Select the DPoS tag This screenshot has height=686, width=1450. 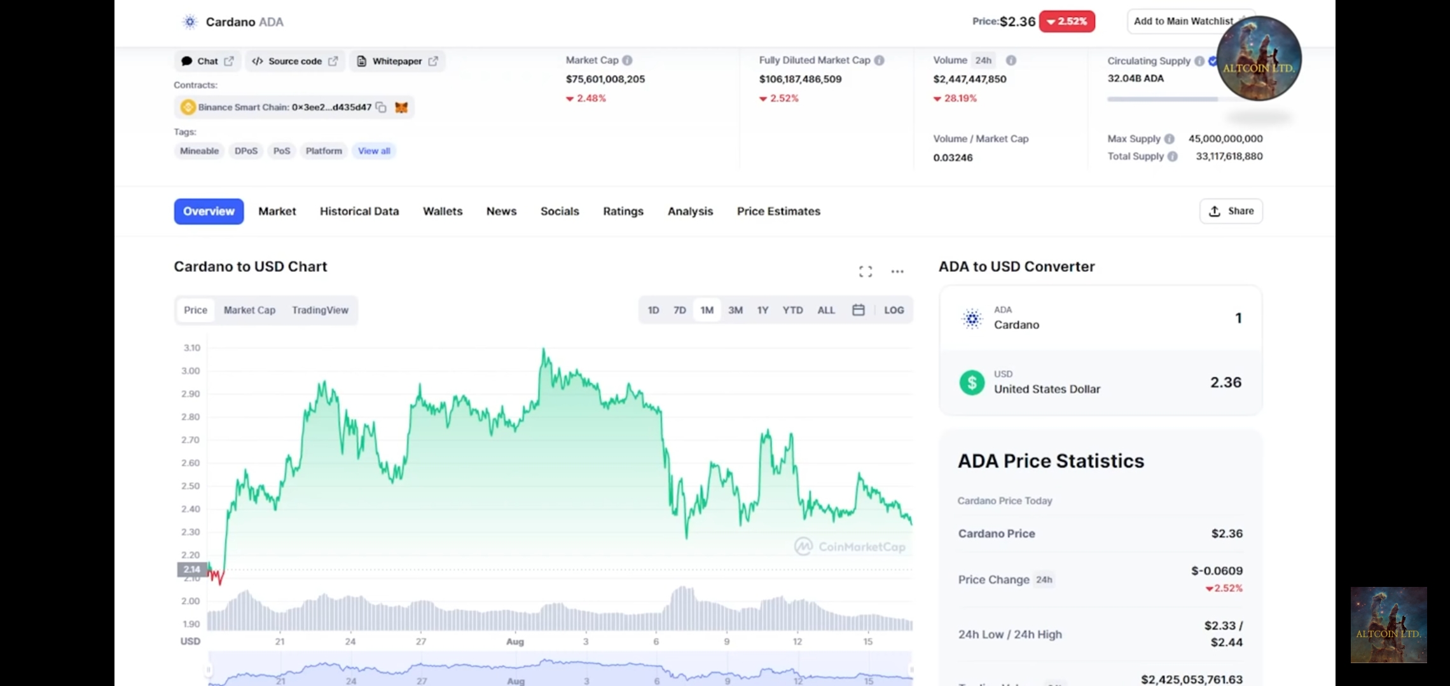246,151
